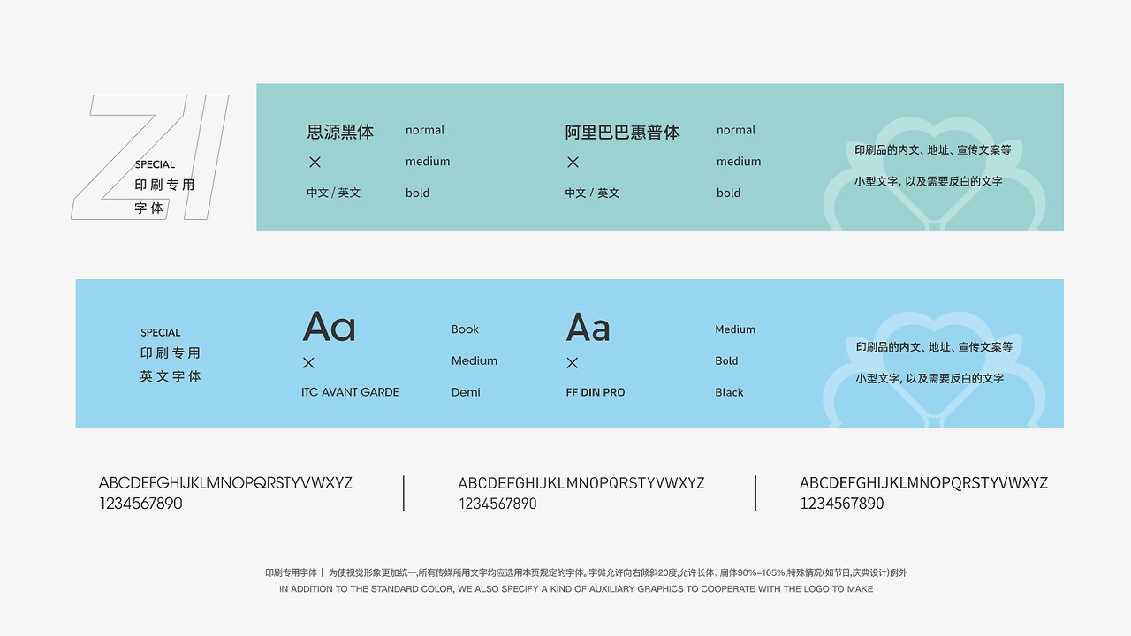1131x636 pixels.
Task: Click the × mark under 思源黑体
Action: (x=315, y=162)
